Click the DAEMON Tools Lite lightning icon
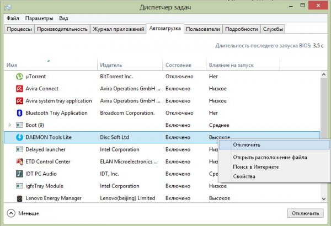Image resolution: width=331 pixels, height=226 pixels. point(19,137)
